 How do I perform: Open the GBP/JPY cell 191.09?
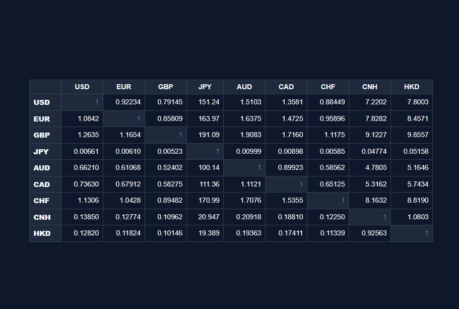tap(205, 135)
